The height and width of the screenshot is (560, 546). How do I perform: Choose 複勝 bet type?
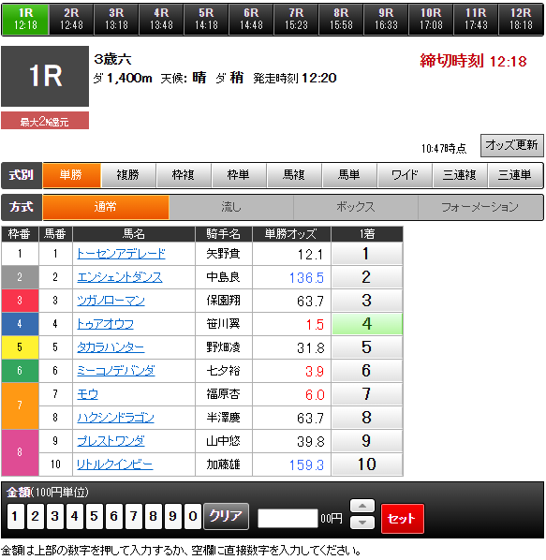[x=128, y=175]
